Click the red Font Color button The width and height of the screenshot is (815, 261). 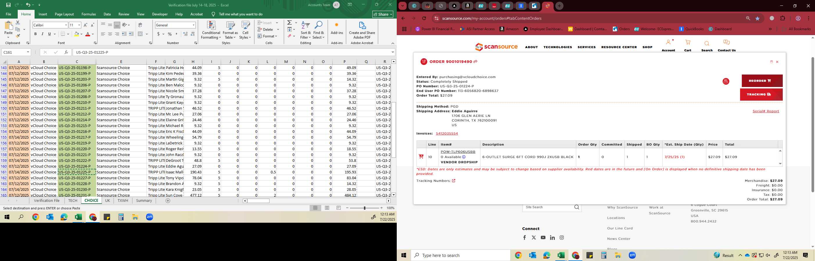[x=88, y=34]
